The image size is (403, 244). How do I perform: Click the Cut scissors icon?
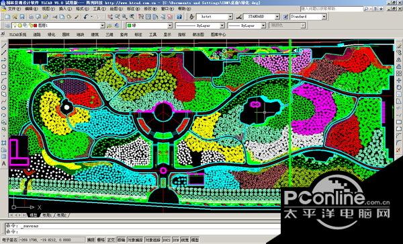pos(55,17)
